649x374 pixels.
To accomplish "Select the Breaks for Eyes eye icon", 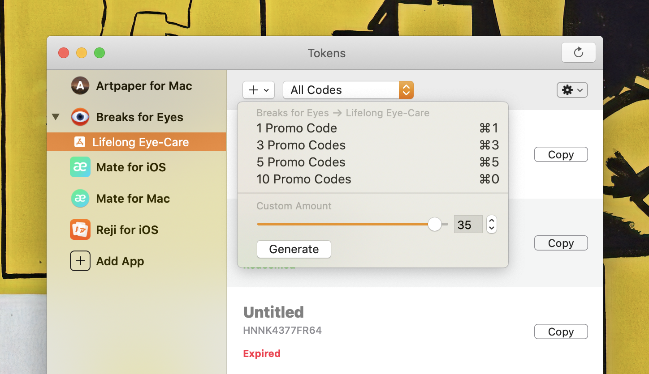I will point(80,117).
